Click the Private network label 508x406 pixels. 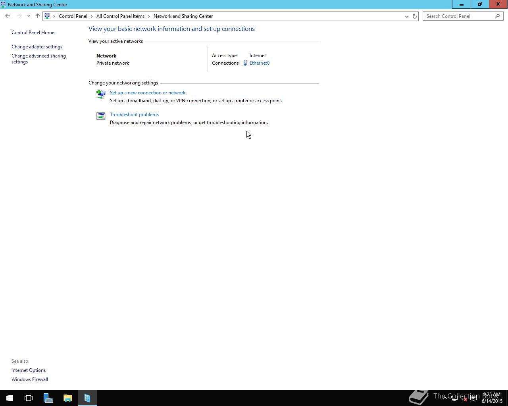click(113, 63)
